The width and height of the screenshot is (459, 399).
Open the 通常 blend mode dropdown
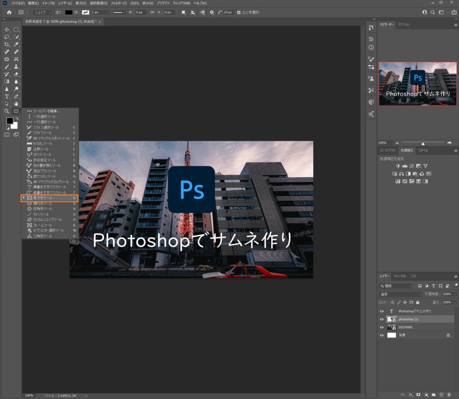400,294
